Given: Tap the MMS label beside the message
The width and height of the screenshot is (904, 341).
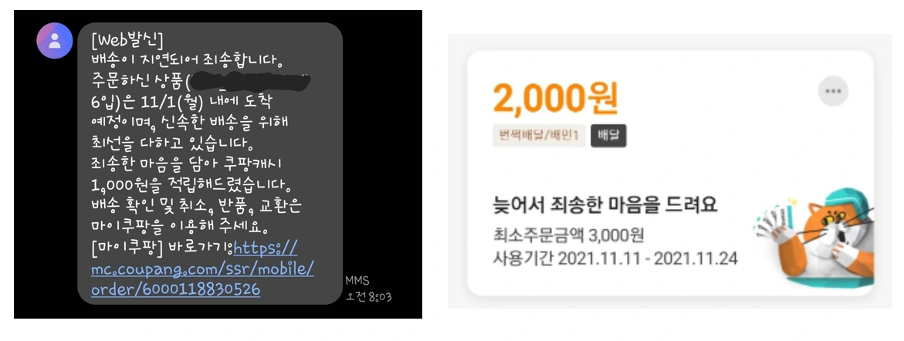Looking at the screenshot, I should 357,281.
